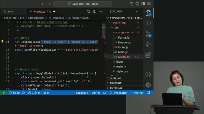Open editor more actions ellipsis

pos(100,11)
